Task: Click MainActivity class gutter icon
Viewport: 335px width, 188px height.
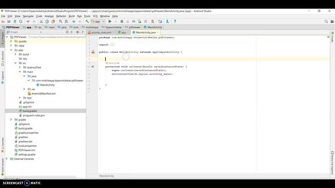Action: coord(93,52)
